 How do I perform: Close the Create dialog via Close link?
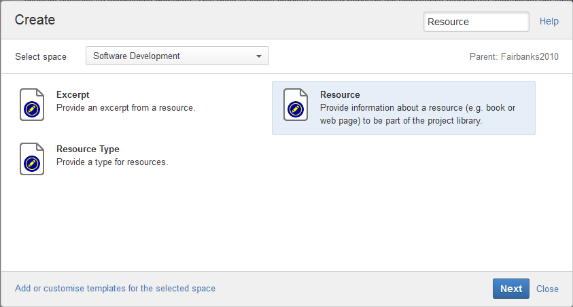point(547,289)
